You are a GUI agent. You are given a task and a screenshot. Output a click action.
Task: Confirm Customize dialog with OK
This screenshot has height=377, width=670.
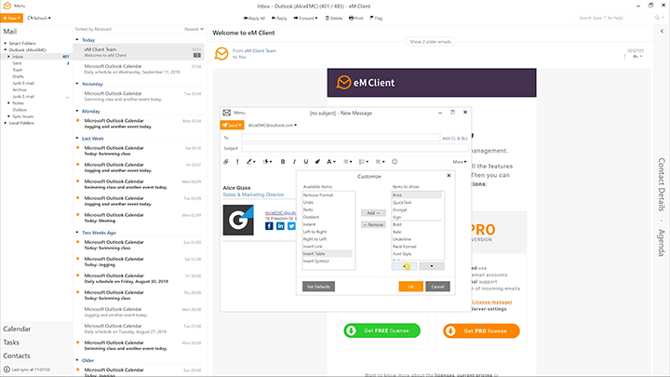pyautogui.click(x=410, y=287)
